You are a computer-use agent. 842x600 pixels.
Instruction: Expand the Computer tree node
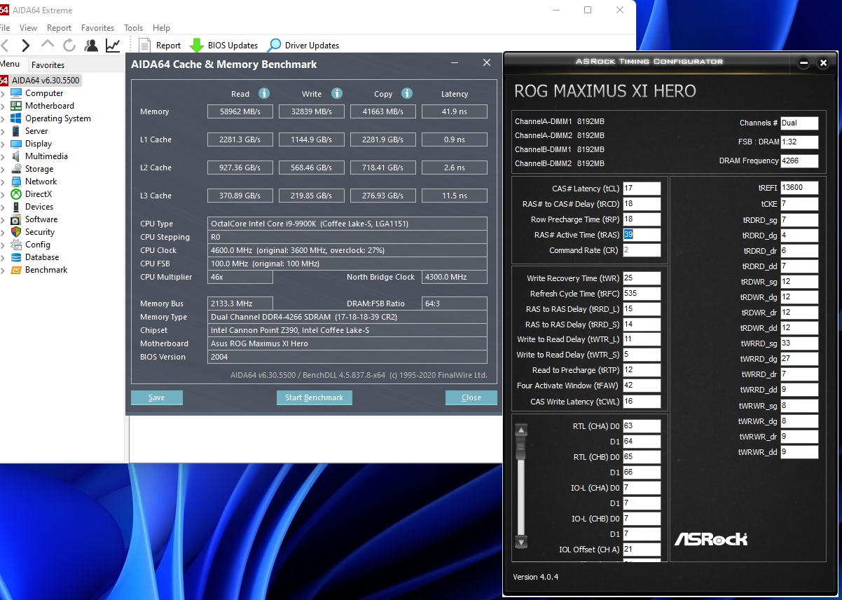pyautogui.click(x=3, y=93)
